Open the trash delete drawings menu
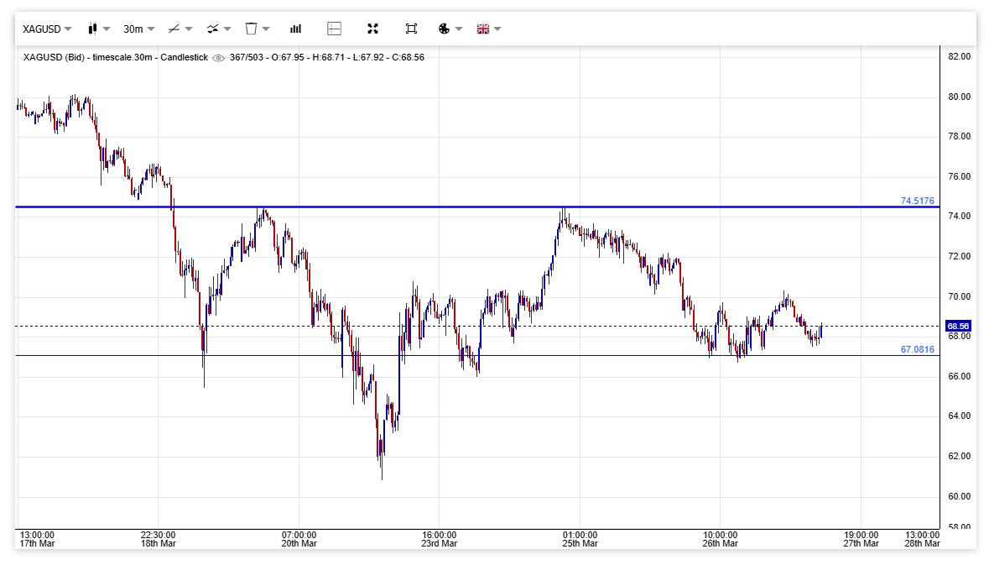Viewport: 989px width, 565px height. tap(257, 29)
